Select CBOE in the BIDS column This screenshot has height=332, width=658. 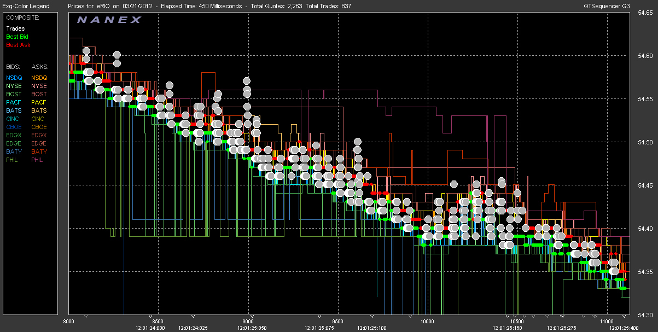coord(15,127)
